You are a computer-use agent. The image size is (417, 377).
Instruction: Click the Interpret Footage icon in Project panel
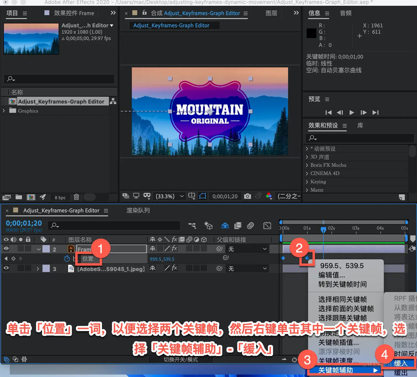point(7,197)
